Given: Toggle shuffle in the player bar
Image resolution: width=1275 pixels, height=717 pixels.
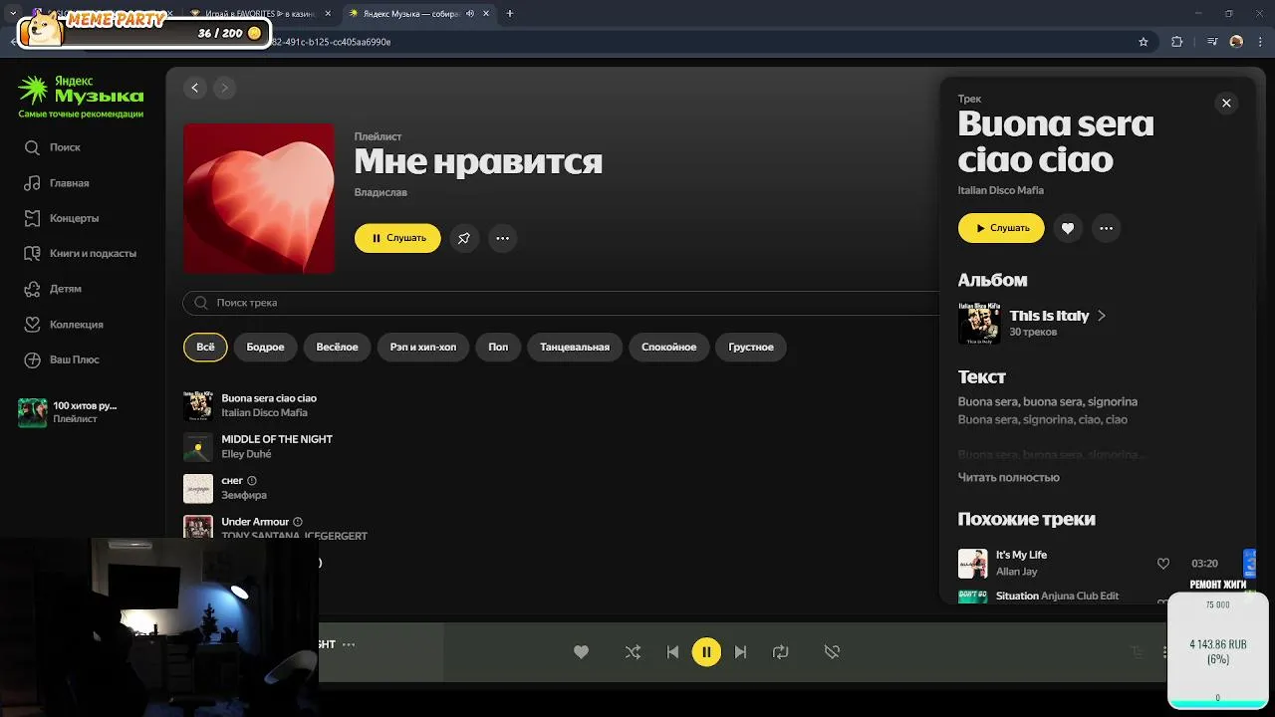Looking at the screenshot, I should click(633, 651).
